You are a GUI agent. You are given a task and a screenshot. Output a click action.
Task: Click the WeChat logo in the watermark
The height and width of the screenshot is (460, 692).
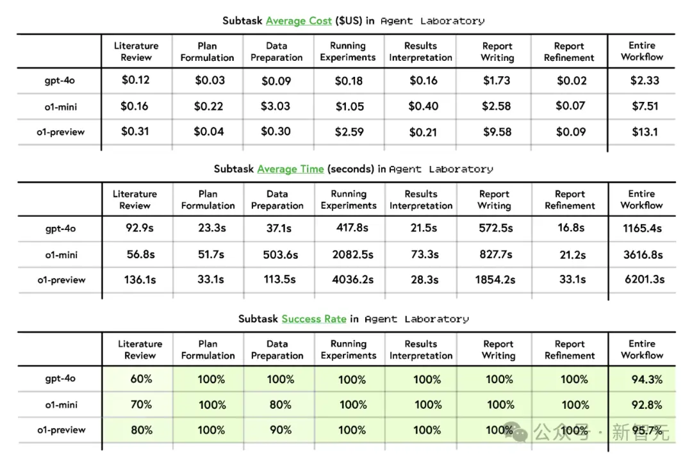pos(516,431)
